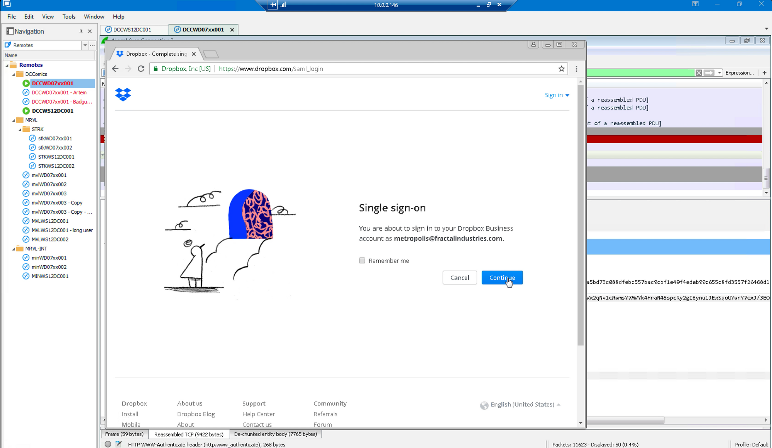This screenshot has width=772, height=448.
Task: Click the connection signal strength icon
Action: pos(283,5)
